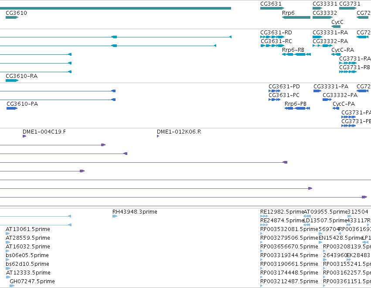Click the CG3610 gene label

coord(16,13)
